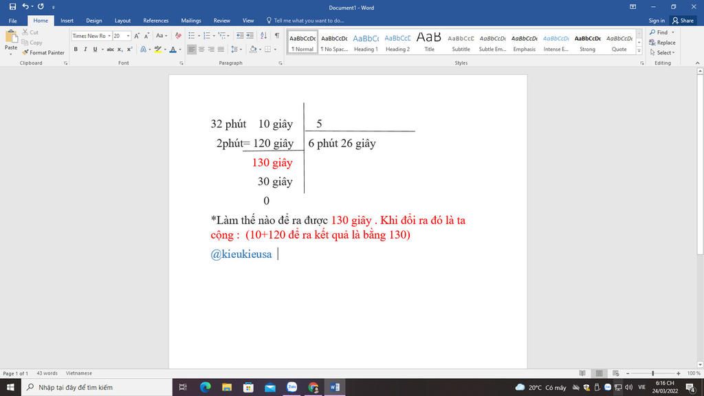Click the Sign in link
The image size is (704, 396).
(657, 21)
